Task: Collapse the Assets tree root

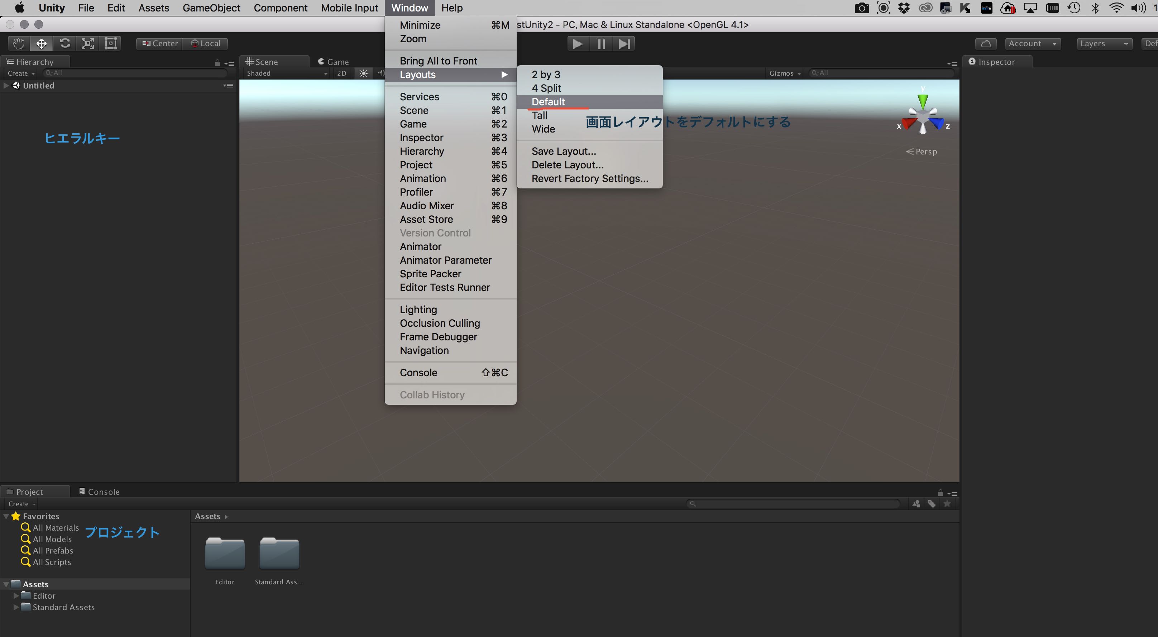Action: point(6,584)
